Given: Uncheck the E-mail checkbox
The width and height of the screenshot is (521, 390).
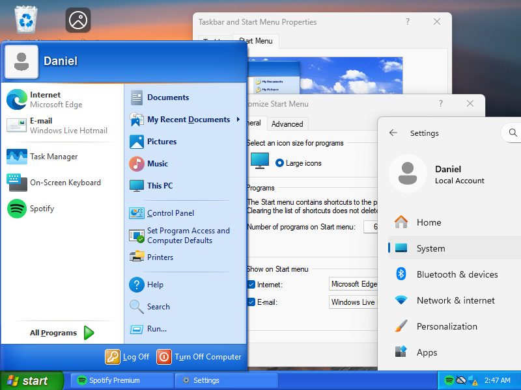Looking at the screenshot, I should 251,302.
